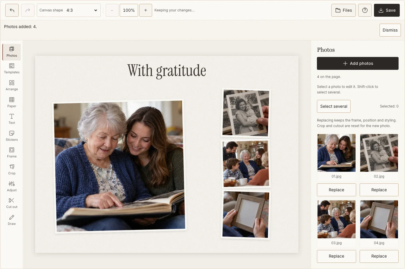Select the 02.jpg thumbnail in Photos panel

(379, 153)
